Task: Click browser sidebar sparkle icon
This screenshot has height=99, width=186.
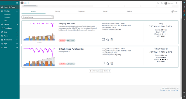Action: (184, 7)
